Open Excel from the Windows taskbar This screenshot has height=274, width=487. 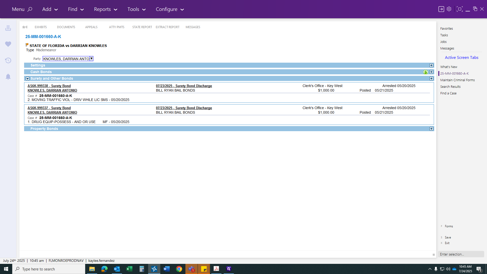click(129, 269)
